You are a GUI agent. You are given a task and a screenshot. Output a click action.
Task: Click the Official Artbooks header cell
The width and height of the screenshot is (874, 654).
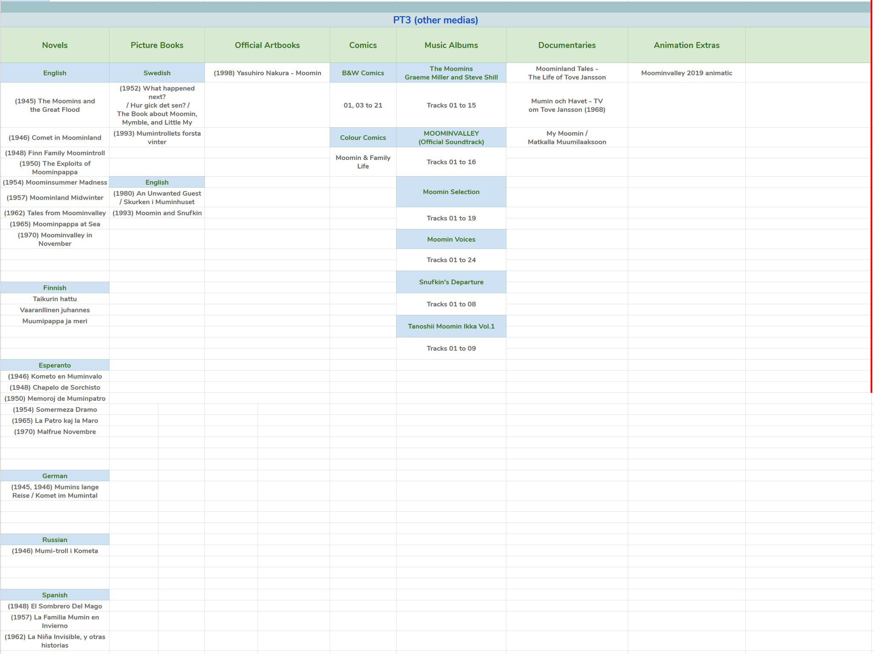point(267,45)
